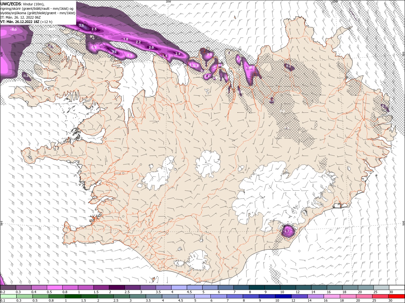Click the 0.5 value in the far-left pink area
The height and width of the screenshot is (303, 405).
(14, 29)
